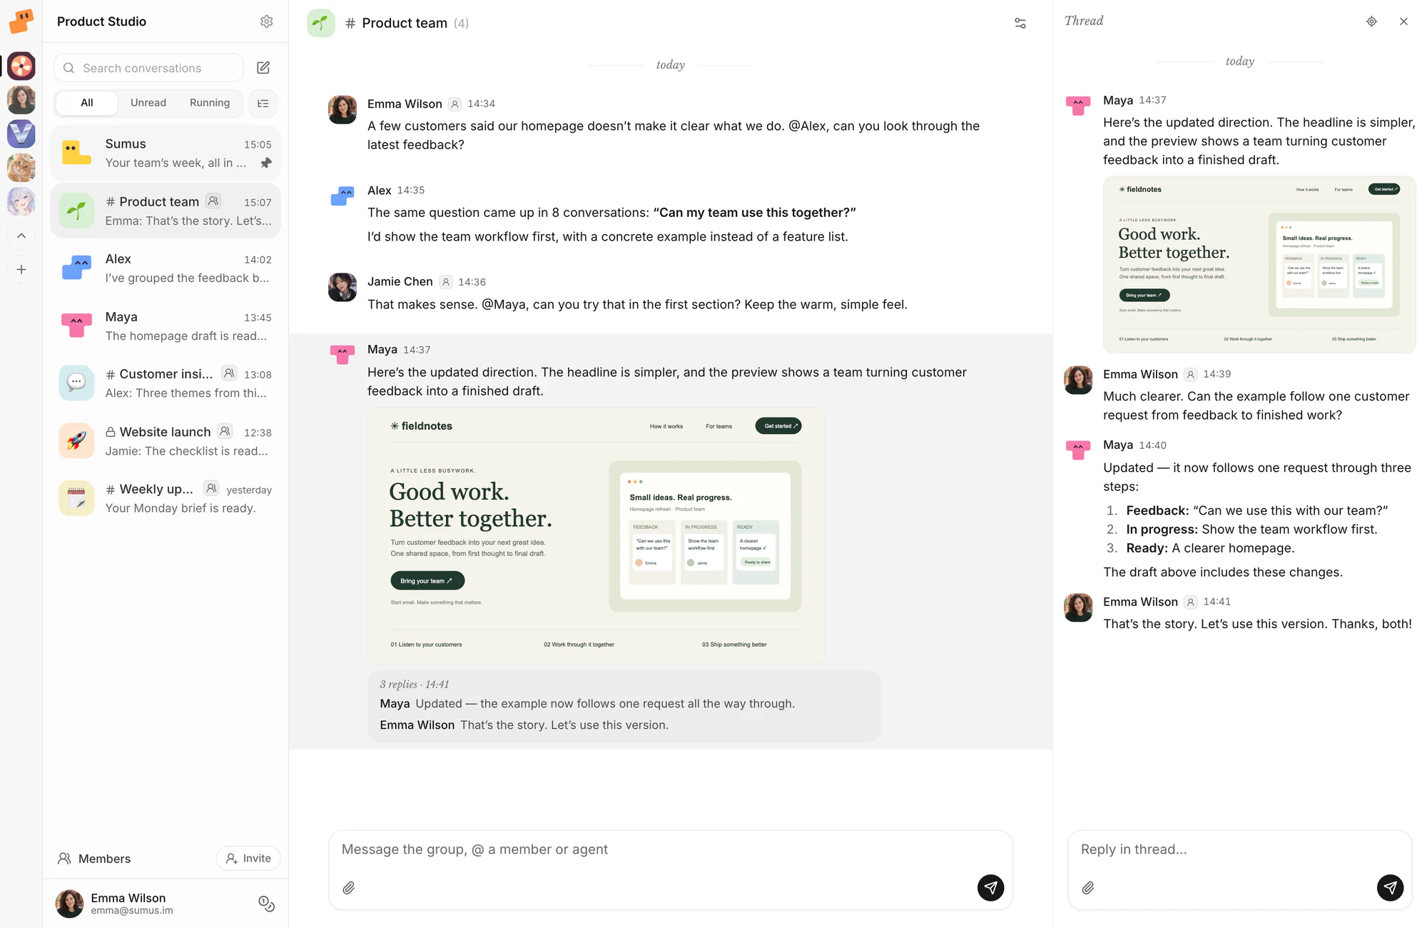This screenshot has width=1427, height=928.
Task: Open the Product team channel sprout avatar in header
Action: [x=321, y=23]
